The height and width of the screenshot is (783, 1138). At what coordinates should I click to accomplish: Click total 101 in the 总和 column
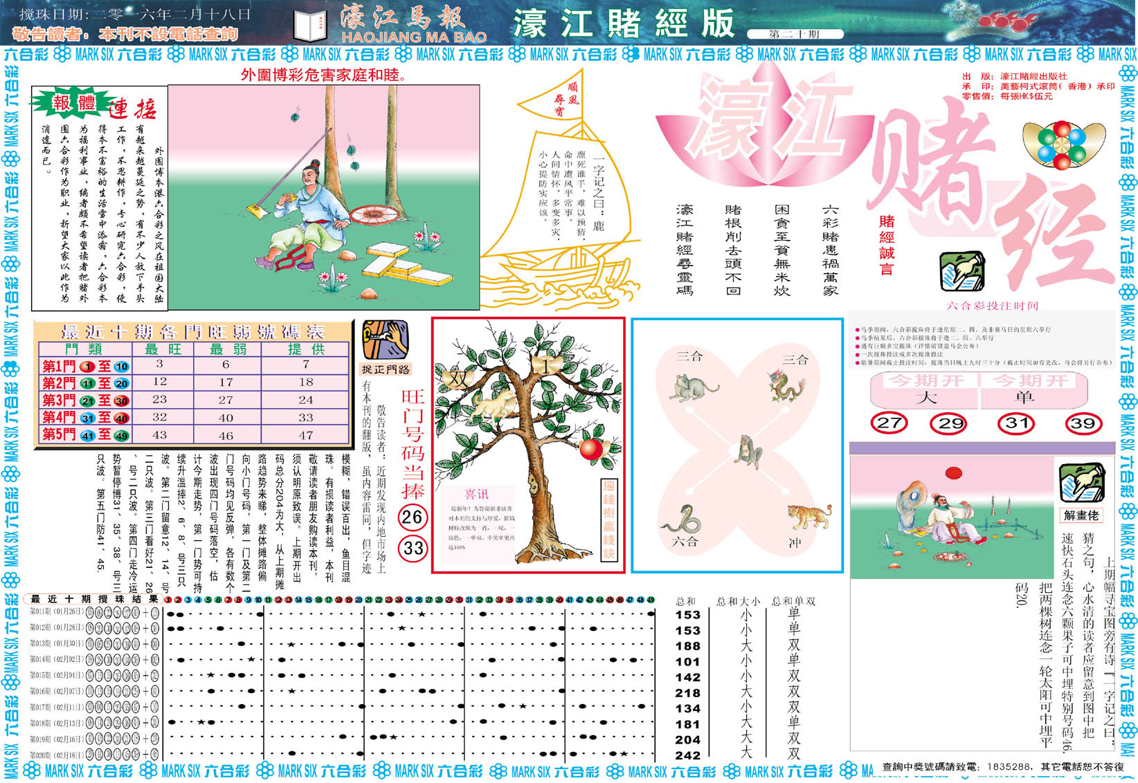coord(688,661)
